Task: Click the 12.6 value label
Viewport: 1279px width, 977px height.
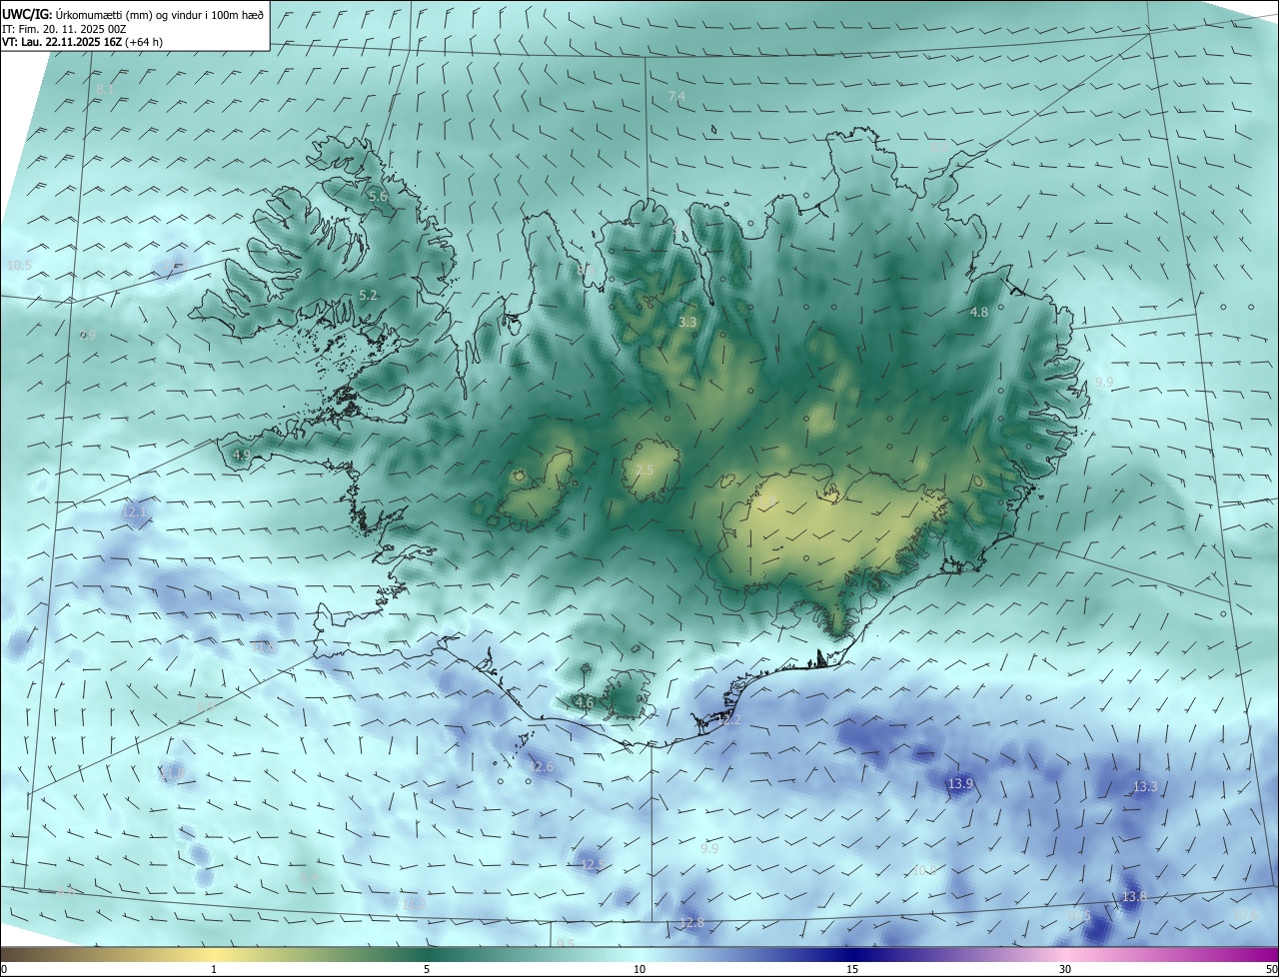Action: (541, 767)
